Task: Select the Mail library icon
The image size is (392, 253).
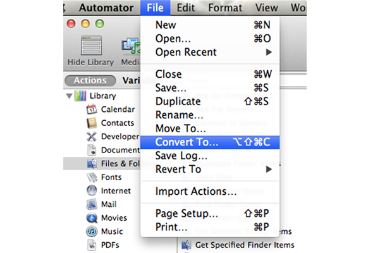Action: (91, 204)
